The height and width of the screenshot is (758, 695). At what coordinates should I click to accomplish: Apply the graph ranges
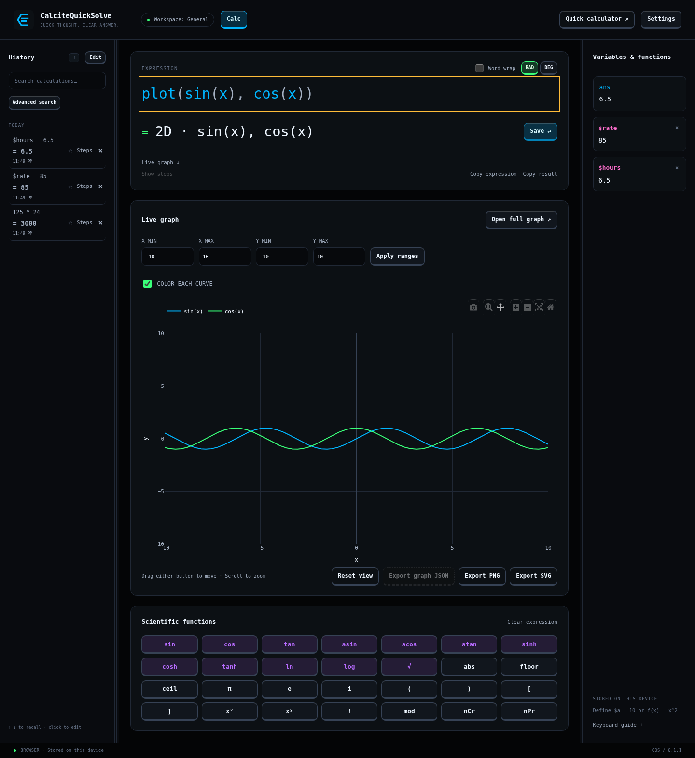point(397,257)
